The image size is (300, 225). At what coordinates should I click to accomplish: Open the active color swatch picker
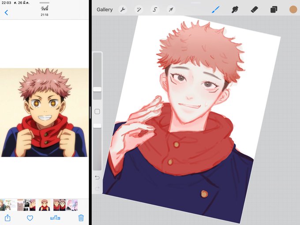(x=293, y=9)
